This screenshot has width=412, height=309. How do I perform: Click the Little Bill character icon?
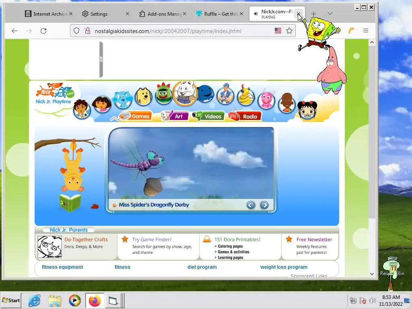(286, 103)
